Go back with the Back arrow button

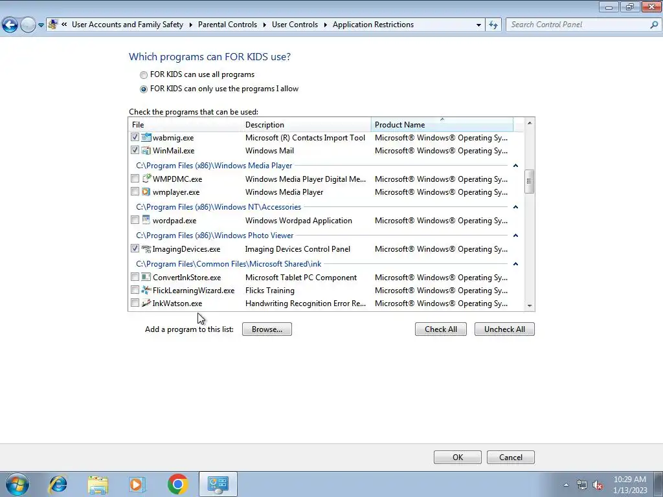(x=10, y=25)
